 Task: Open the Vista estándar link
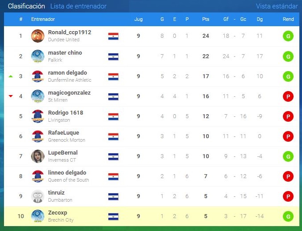click(277, 6)
